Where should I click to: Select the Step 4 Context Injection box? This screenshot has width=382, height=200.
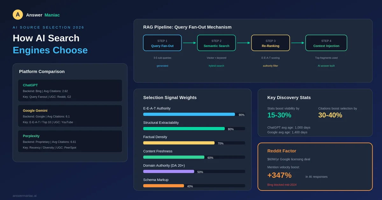pyautogui.click(x=326, y=43)
